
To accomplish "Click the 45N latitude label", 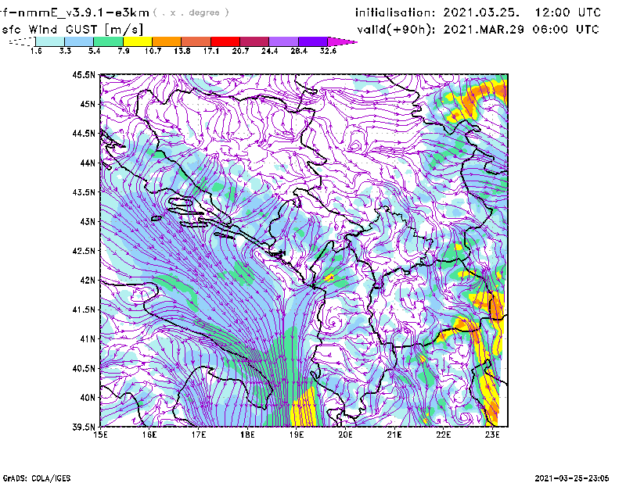I will coord(88,104).
